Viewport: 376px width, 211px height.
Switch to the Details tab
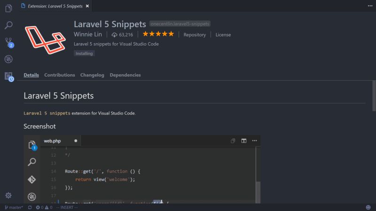[31, 75]
